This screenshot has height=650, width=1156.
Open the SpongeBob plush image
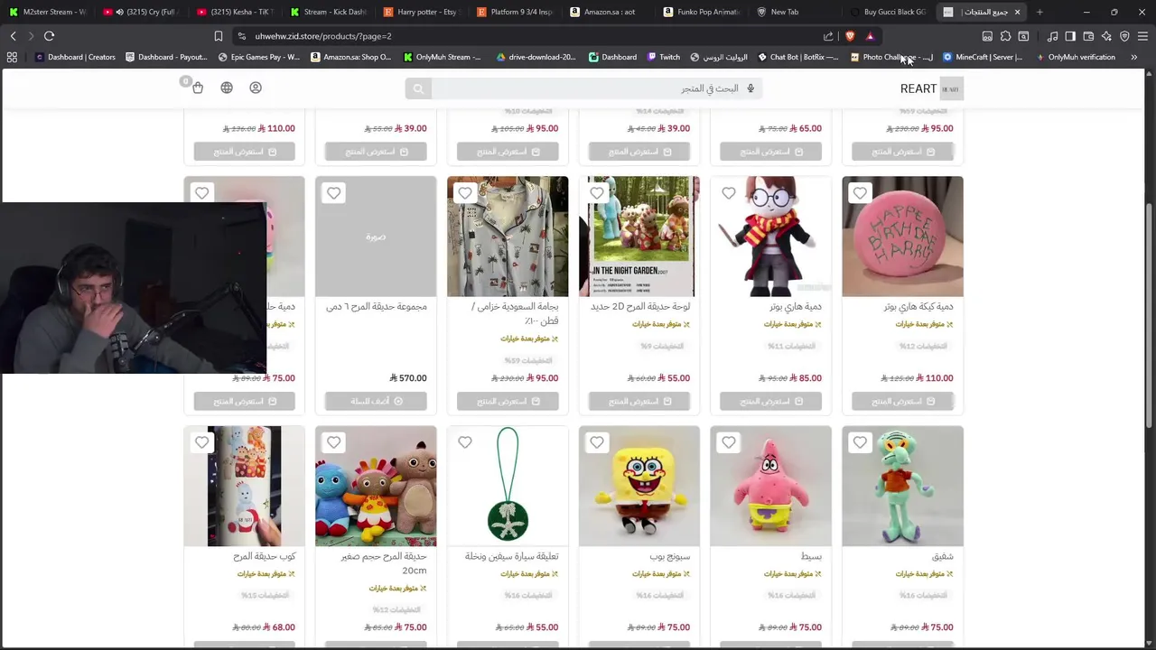(x=639, y=487)
